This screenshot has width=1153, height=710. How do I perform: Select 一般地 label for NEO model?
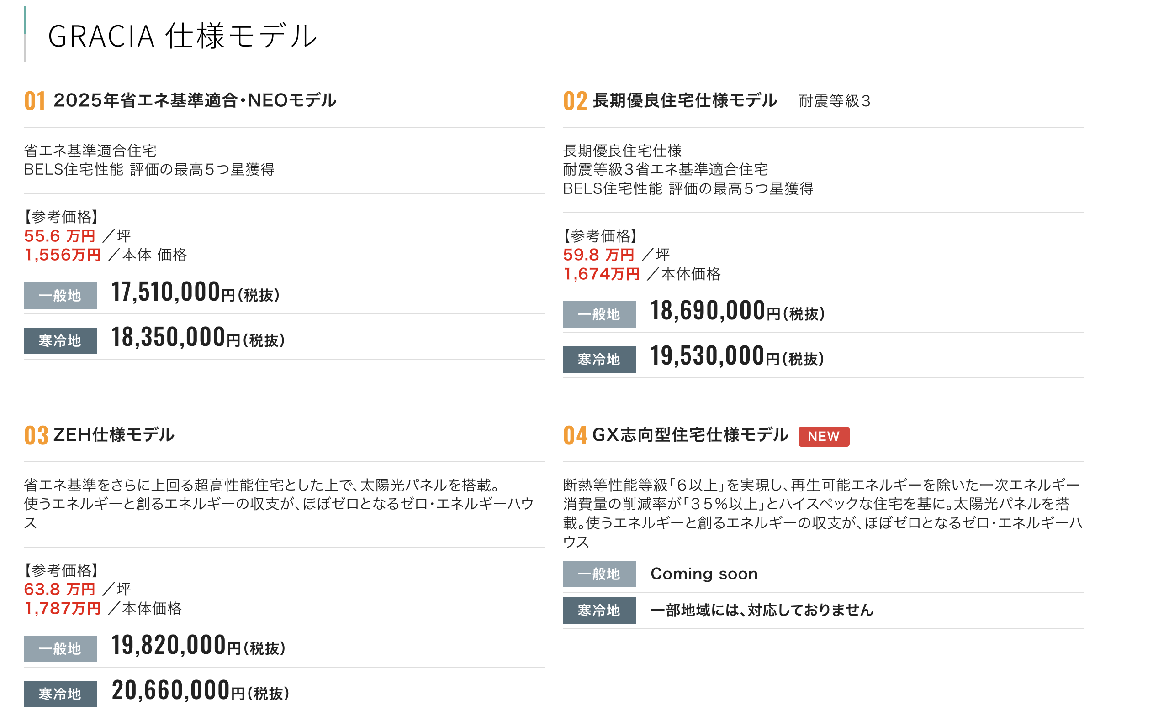point(60,295)
